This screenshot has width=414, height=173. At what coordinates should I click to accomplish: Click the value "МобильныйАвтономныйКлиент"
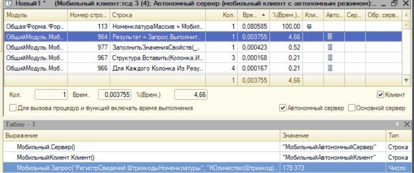coord(329,158)
